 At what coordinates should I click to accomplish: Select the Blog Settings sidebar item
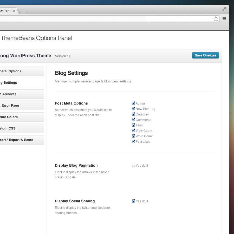point(21,83)
